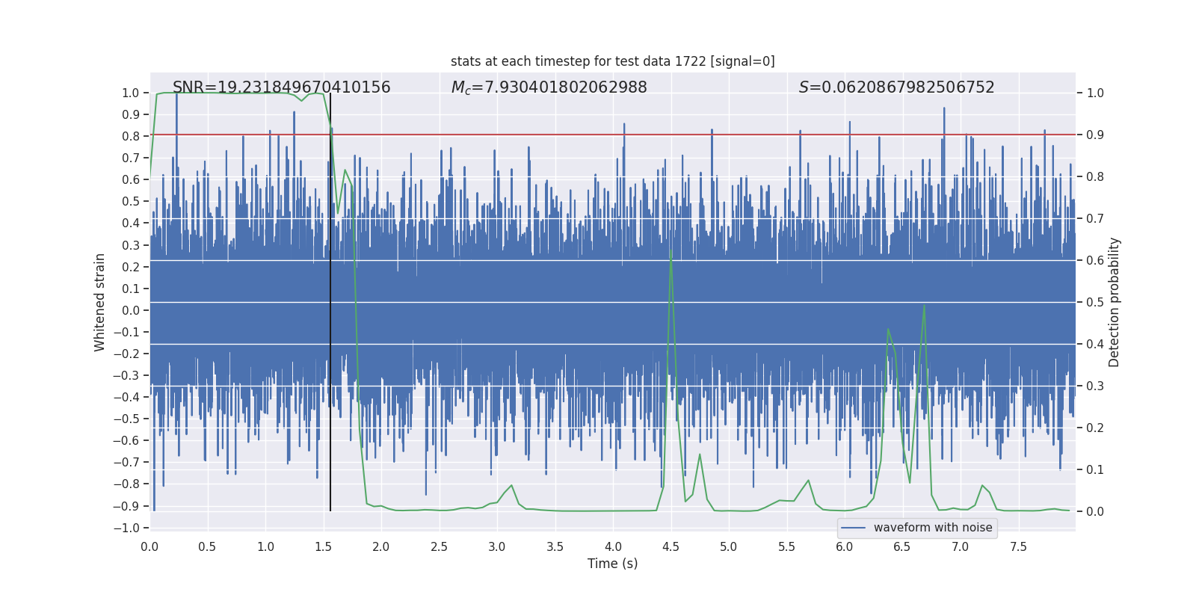Screen dimensions: 1196x598
Task: Select Time axis tick label 6.0
Action: 845,546
